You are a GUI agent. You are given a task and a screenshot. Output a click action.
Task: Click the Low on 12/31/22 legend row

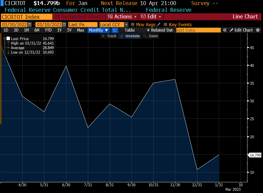(x=32, y=52)
